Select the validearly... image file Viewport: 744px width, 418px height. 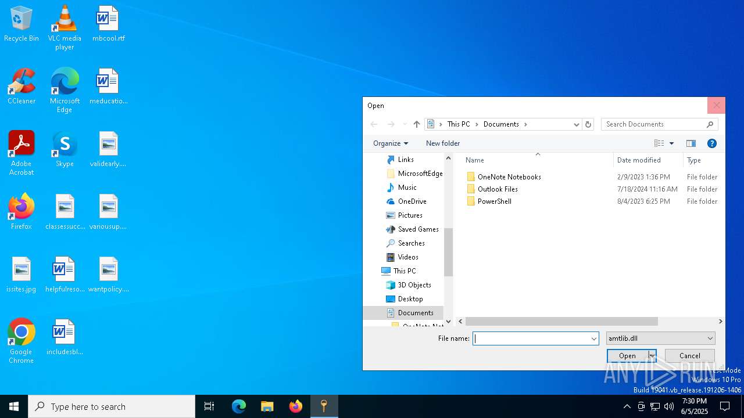[108, 150]
